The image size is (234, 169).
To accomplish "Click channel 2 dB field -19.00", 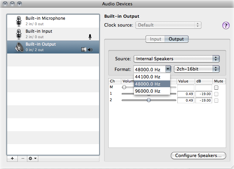I will (204, 101).
